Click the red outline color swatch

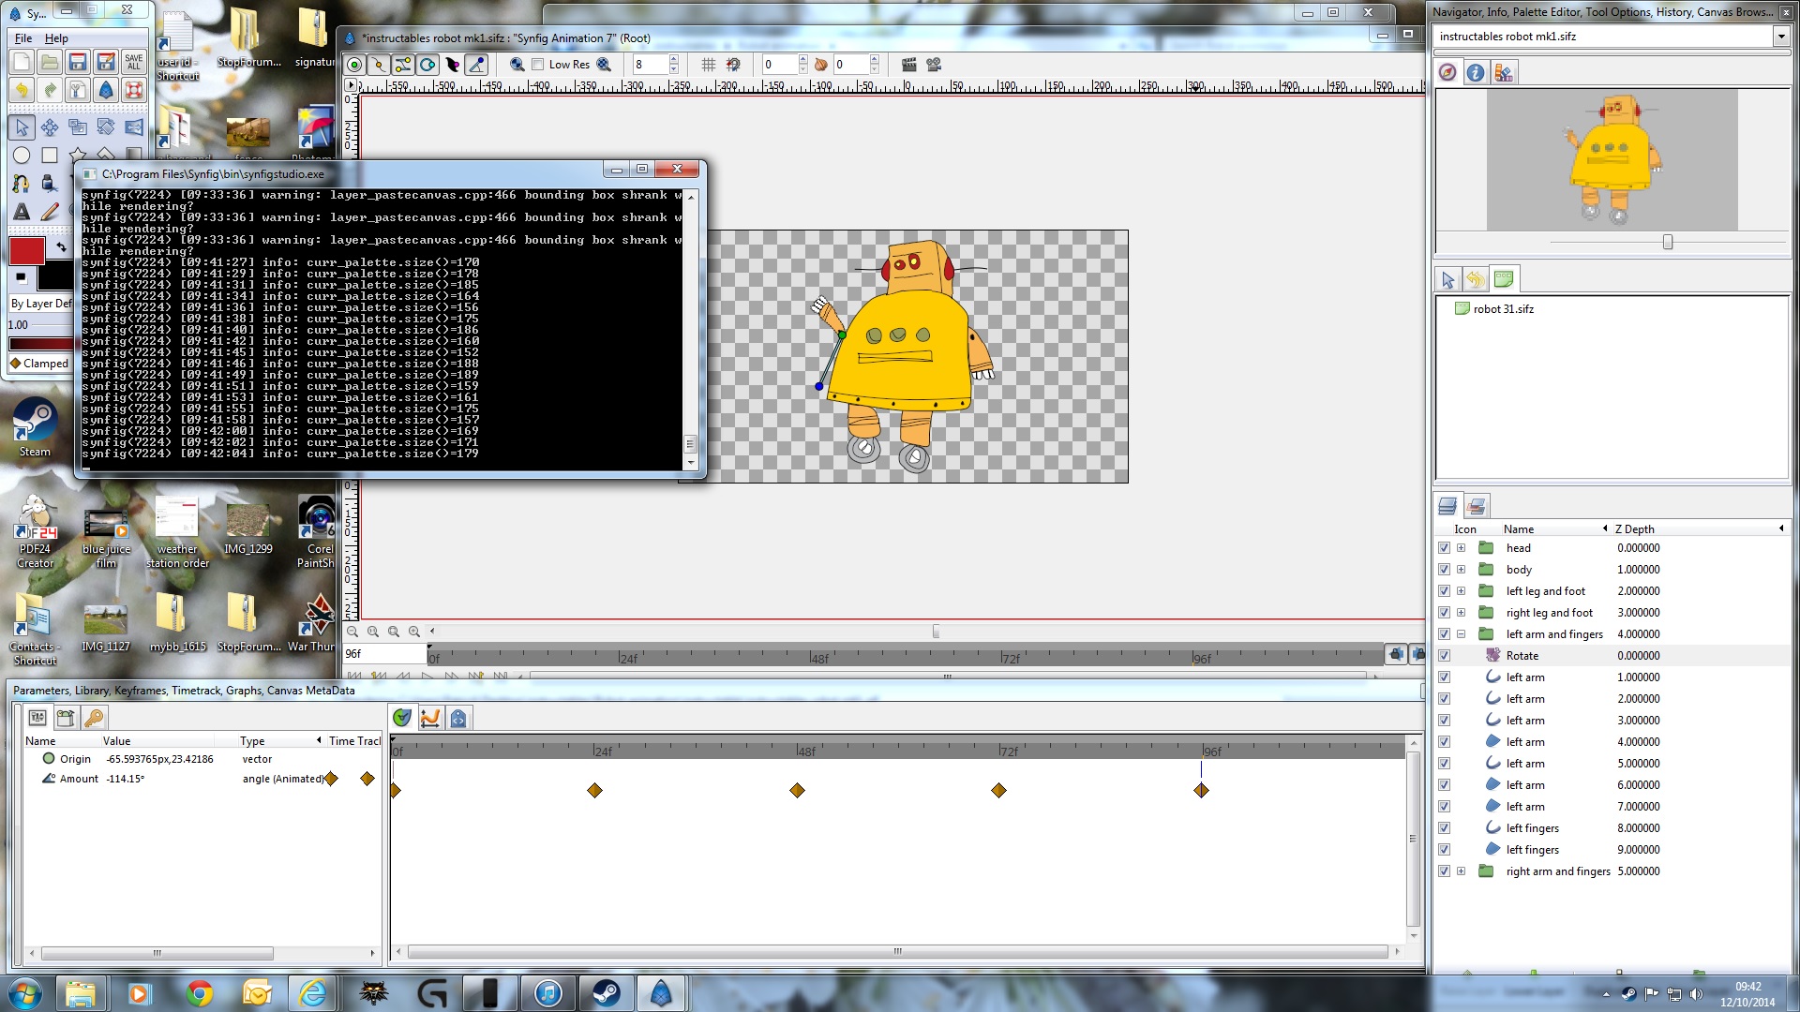click(26, 250)
